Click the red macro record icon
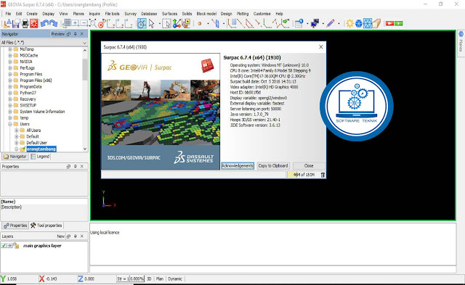Screen dimensions: 465x285 click(x=389, y=23)
